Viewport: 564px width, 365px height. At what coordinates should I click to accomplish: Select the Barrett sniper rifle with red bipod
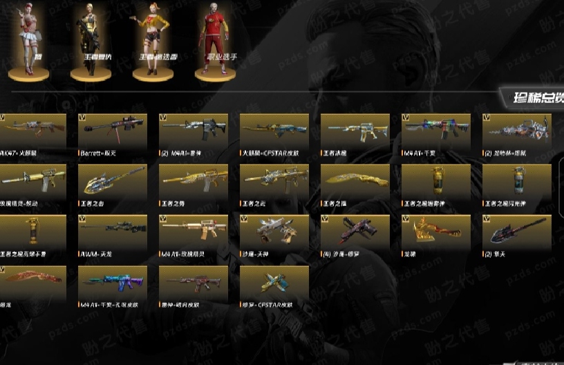(113, 135)
